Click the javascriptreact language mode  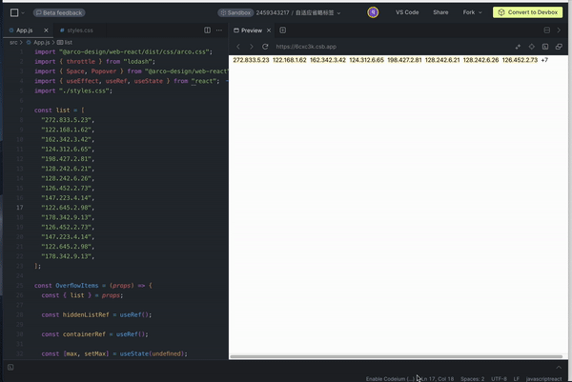click(x=543, y=379)
